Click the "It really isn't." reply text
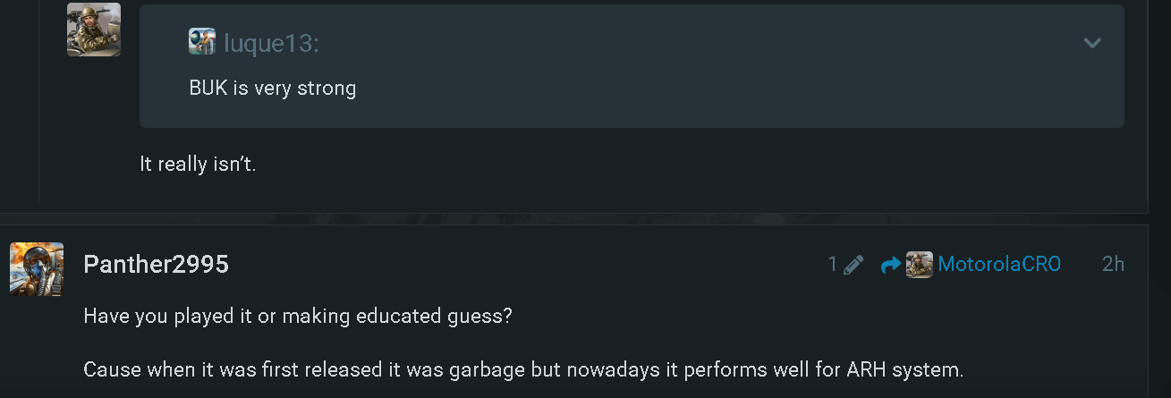Viewport: 1171px width, 398px height. (x=198, y=165)
